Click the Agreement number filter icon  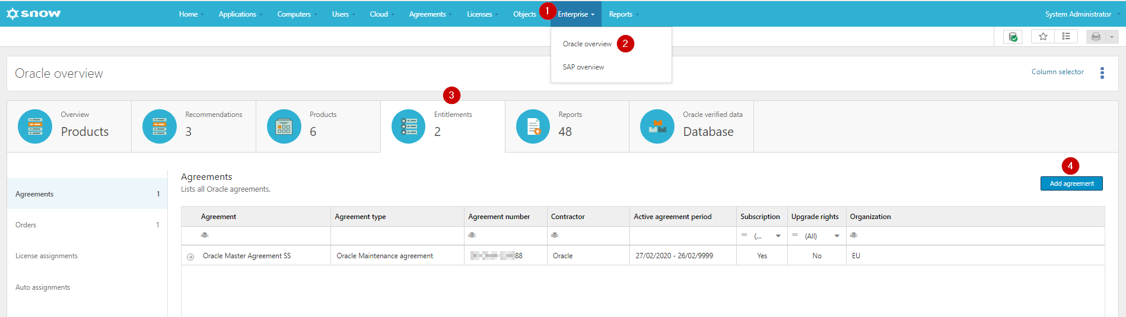472,235
